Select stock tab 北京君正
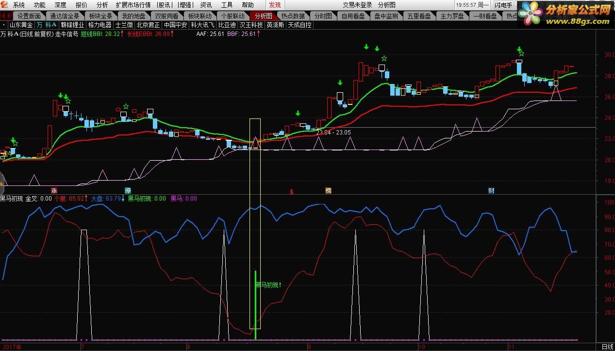The width and height of the screenshot is (615, 351). click(x=148, y=25)
